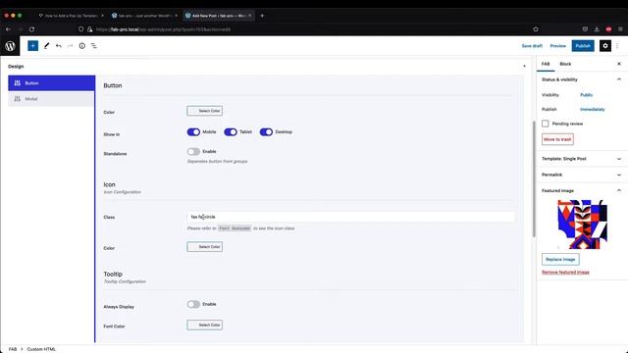
Task: Click the Design panel vertical scrollbar
Action: click(534, 178)
